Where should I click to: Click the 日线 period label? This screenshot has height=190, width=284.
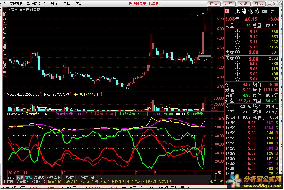pyautogui.click(x=218, y=172)
